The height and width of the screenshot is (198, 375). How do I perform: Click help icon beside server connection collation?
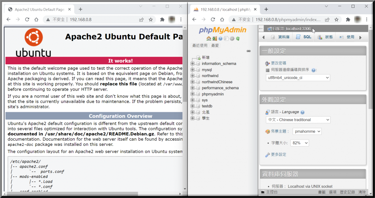point(313,70)
